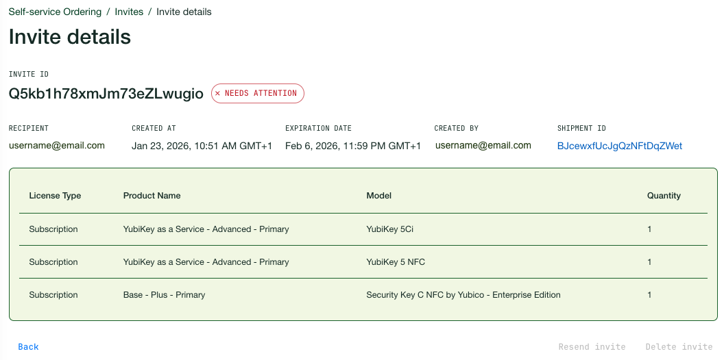
Task: Click the X icon in Needs Attention badge
Action: (218, 94)
